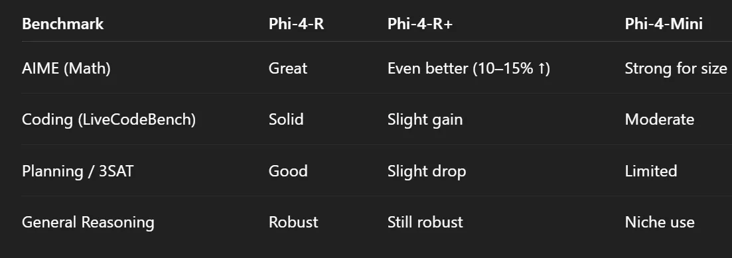Select the General Reasoning row label
Viewport: 732px width, 258px height.
point(88,222)
